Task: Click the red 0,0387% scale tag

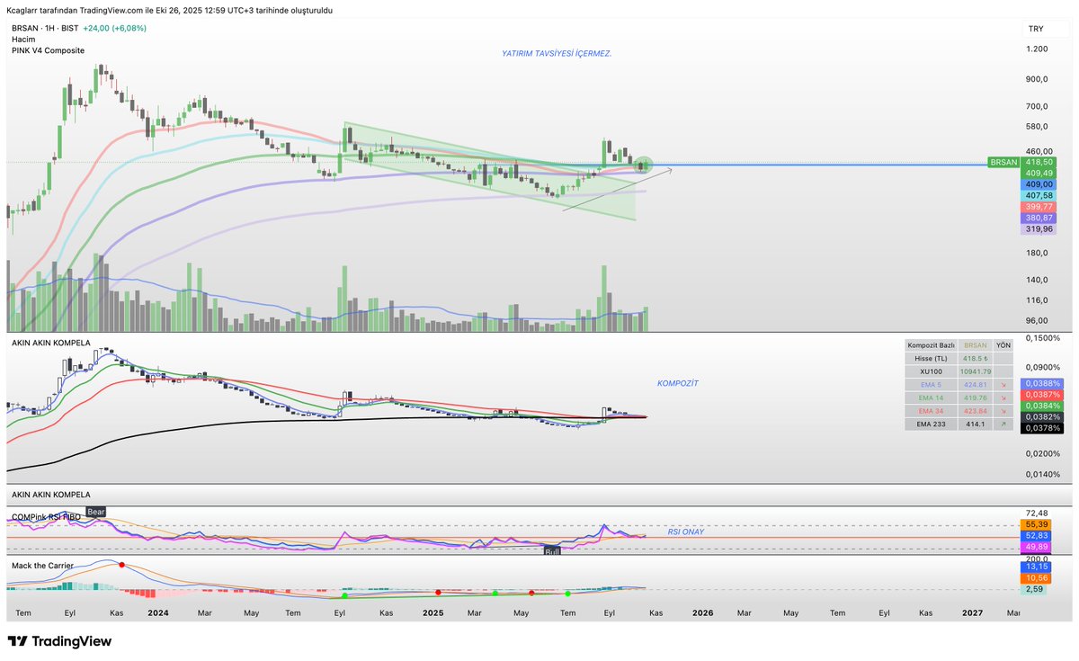Action: (1040, 395)
